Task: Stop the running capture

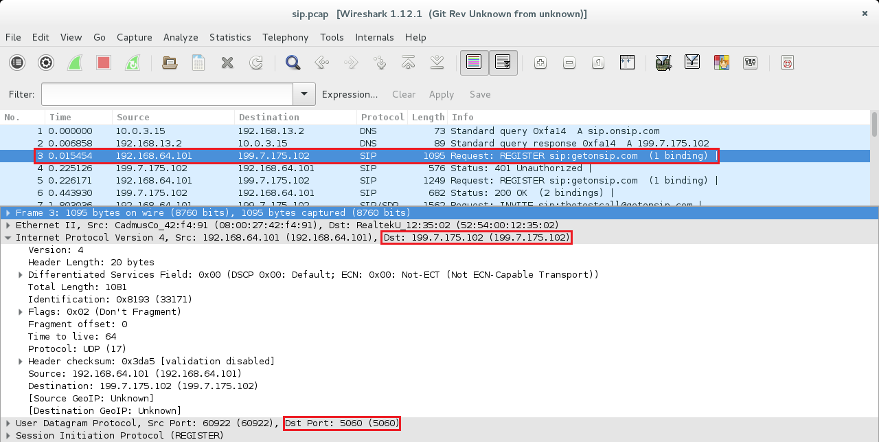Action: (x=104, y=63)
